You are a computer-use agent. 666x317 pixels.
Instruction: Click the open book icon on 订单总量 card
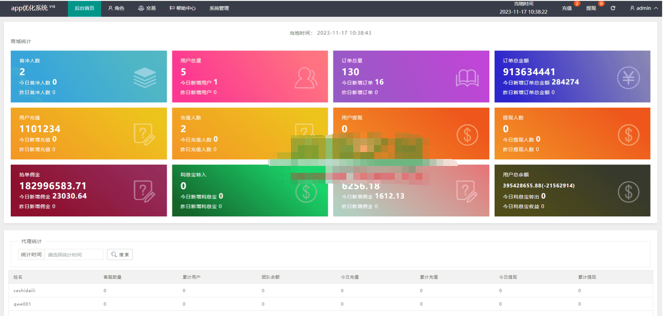point(467,78)
